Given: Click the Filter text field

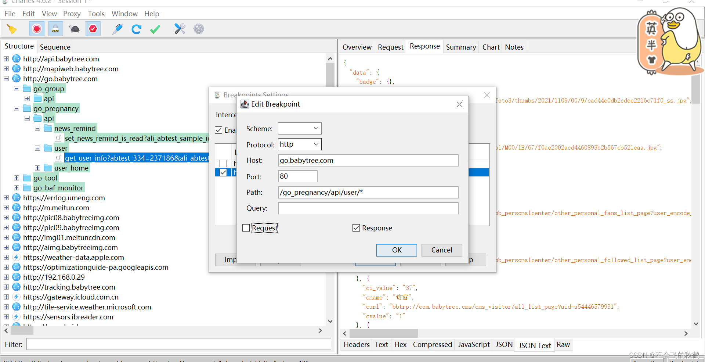Looking at the screenshot, I should tap(178, 344).
